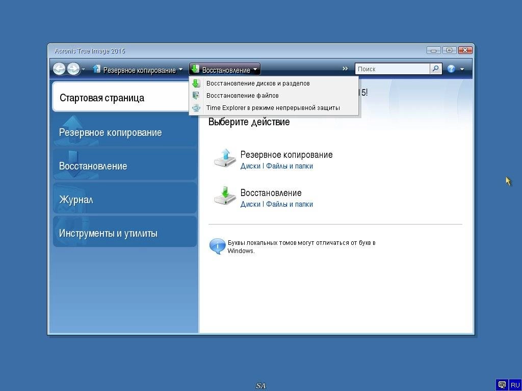
Task: Select Восстановление дисков и разделов
Action: [x=274, y=83]
